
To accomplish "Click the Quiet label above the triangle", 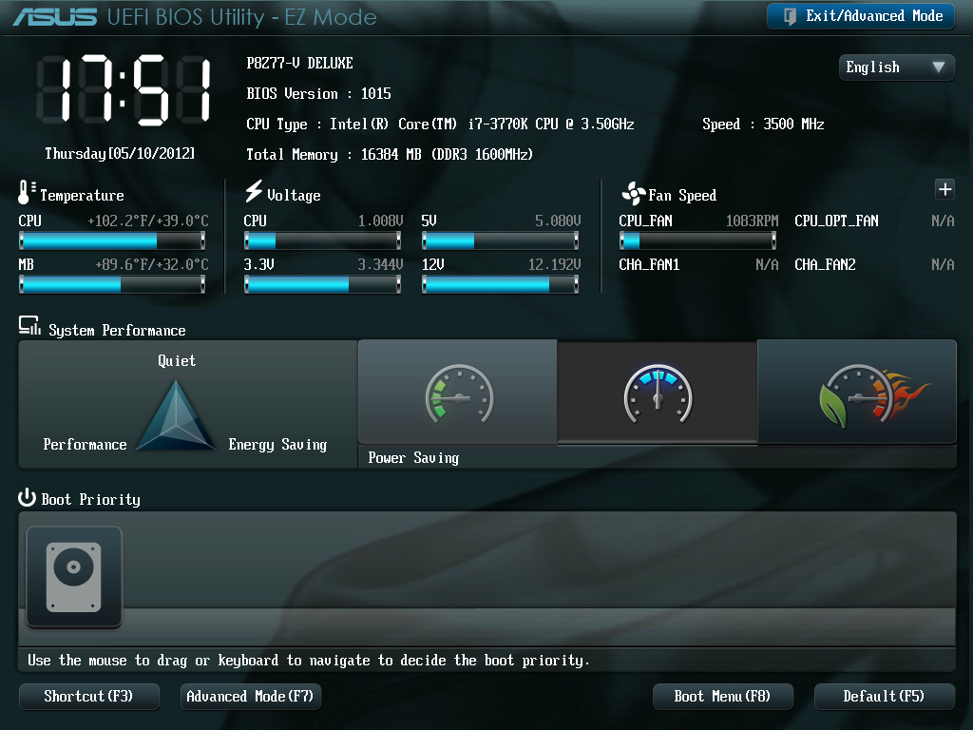I will 177,360.
